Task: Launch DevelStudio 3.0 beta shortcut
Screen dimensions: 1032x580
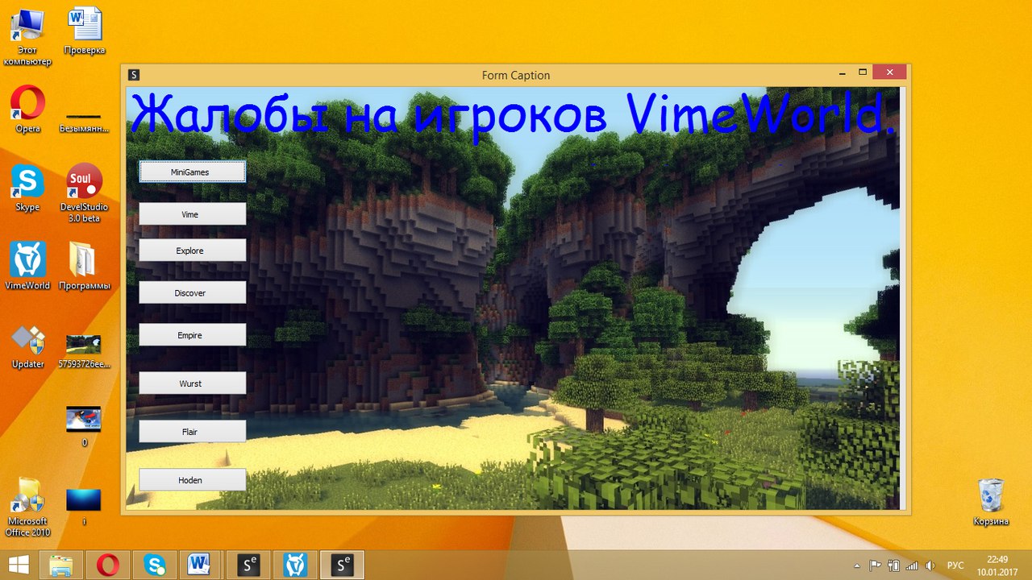Action: tap(84, 193)
